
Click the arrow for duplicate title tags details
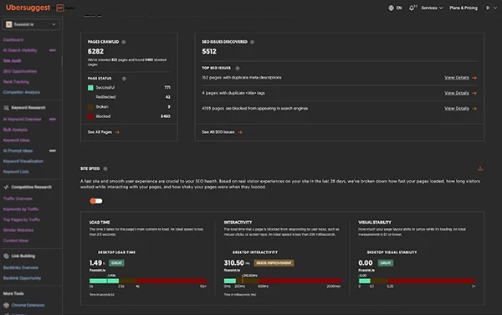(x=474, y=93)
